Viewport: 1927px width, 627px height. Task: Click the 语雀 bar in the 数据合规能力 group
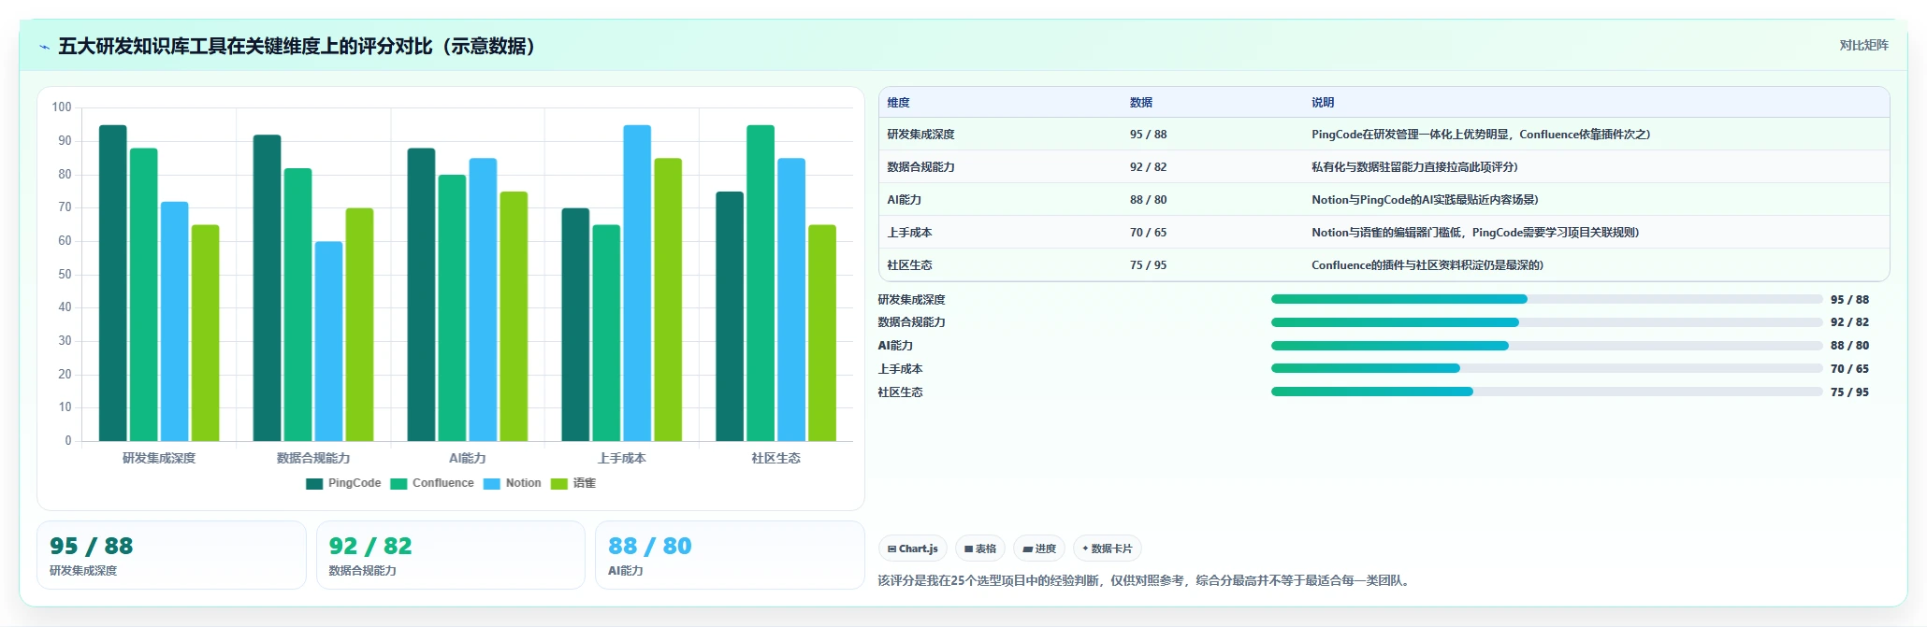360,324
